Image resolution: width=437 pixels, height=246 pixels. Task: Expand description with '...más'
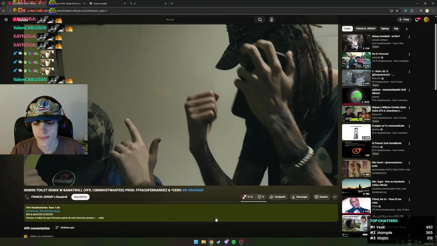100,218
